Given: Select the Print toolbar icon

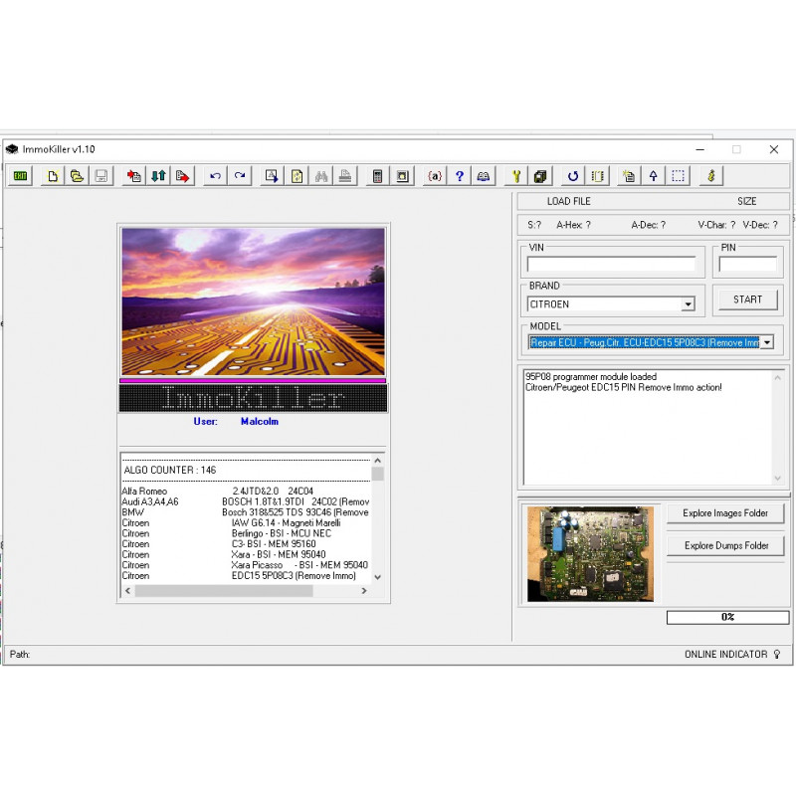Looking at the screenshot, I should coord(345,176).
